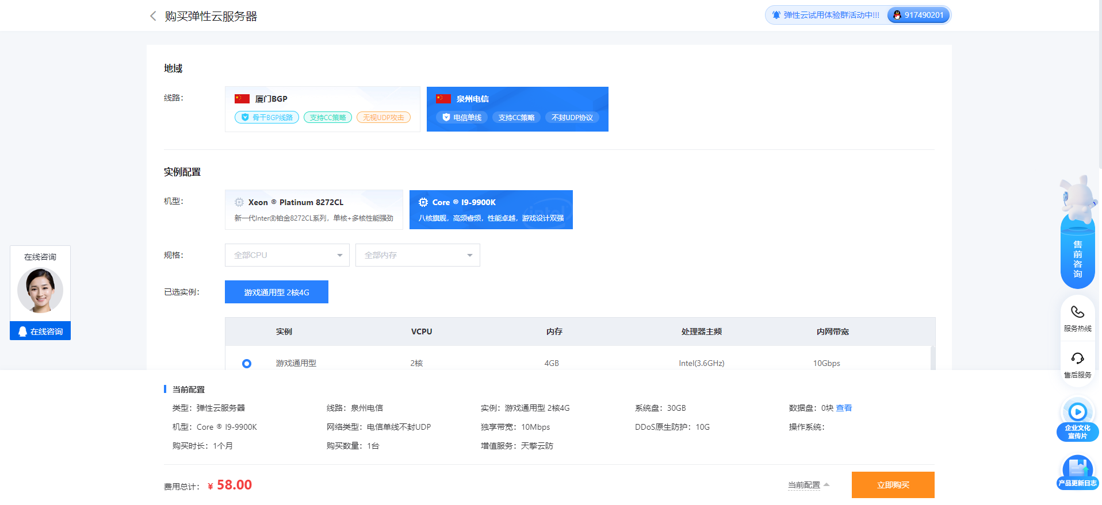1102x505 pixels.
Task: Select the 厦门BGP line option
Action: click(x=322, y=109)
